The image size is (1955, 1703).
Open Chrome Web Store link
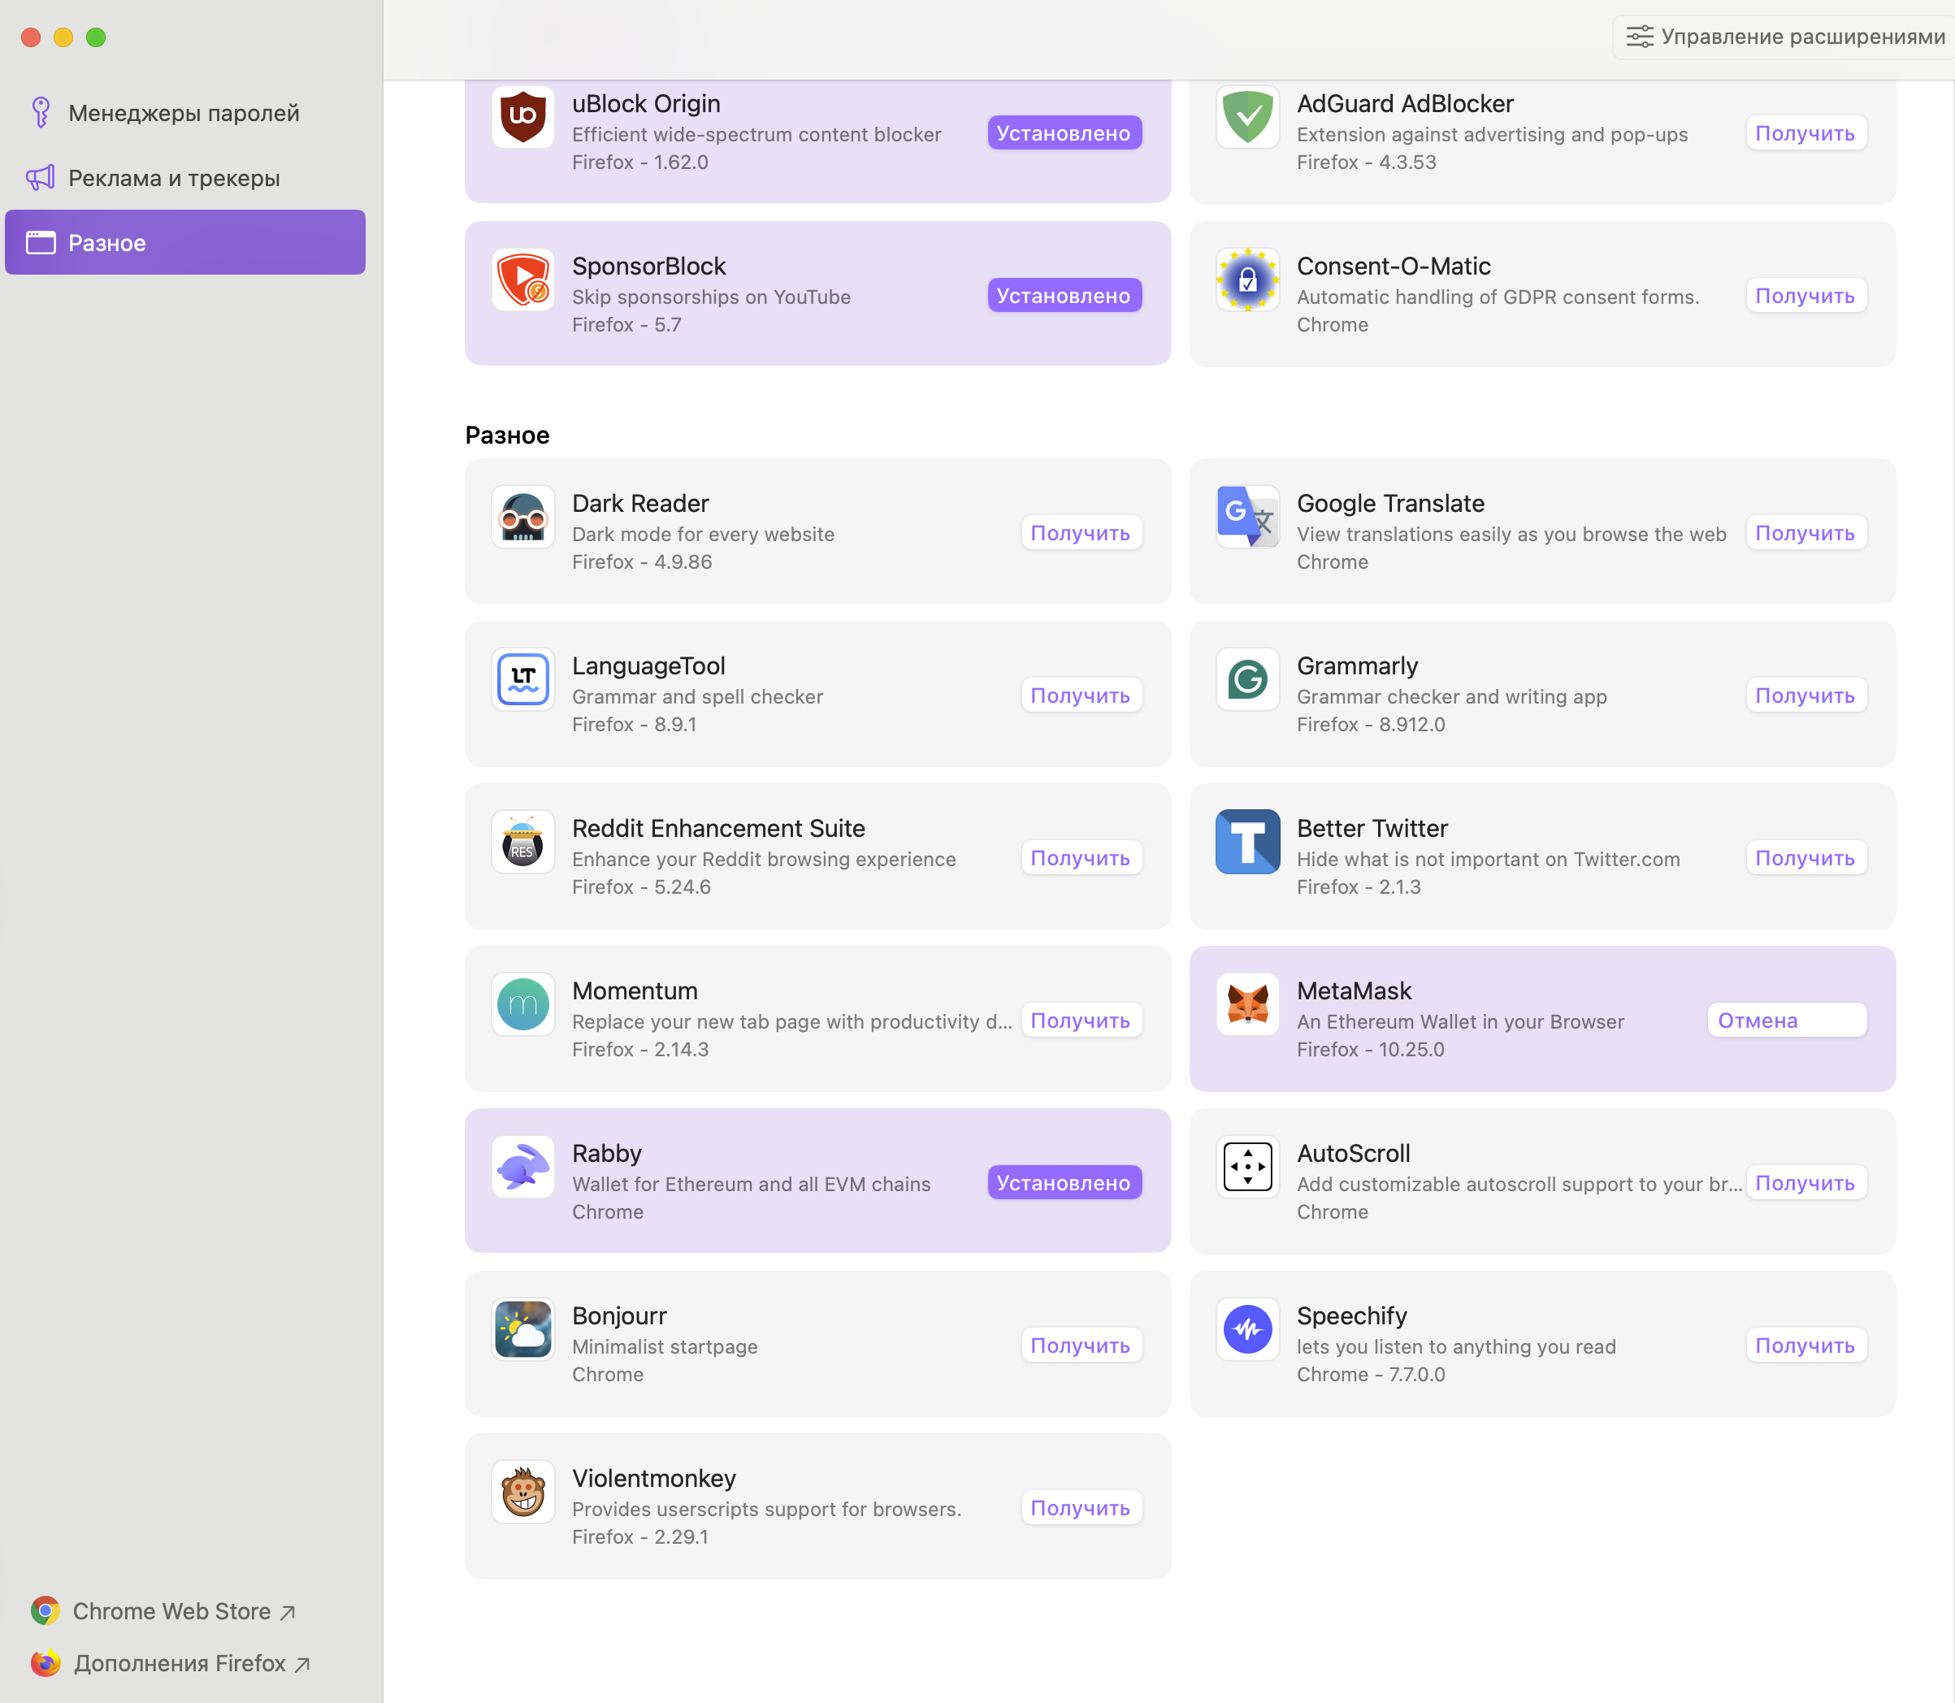pos(171,1612)
